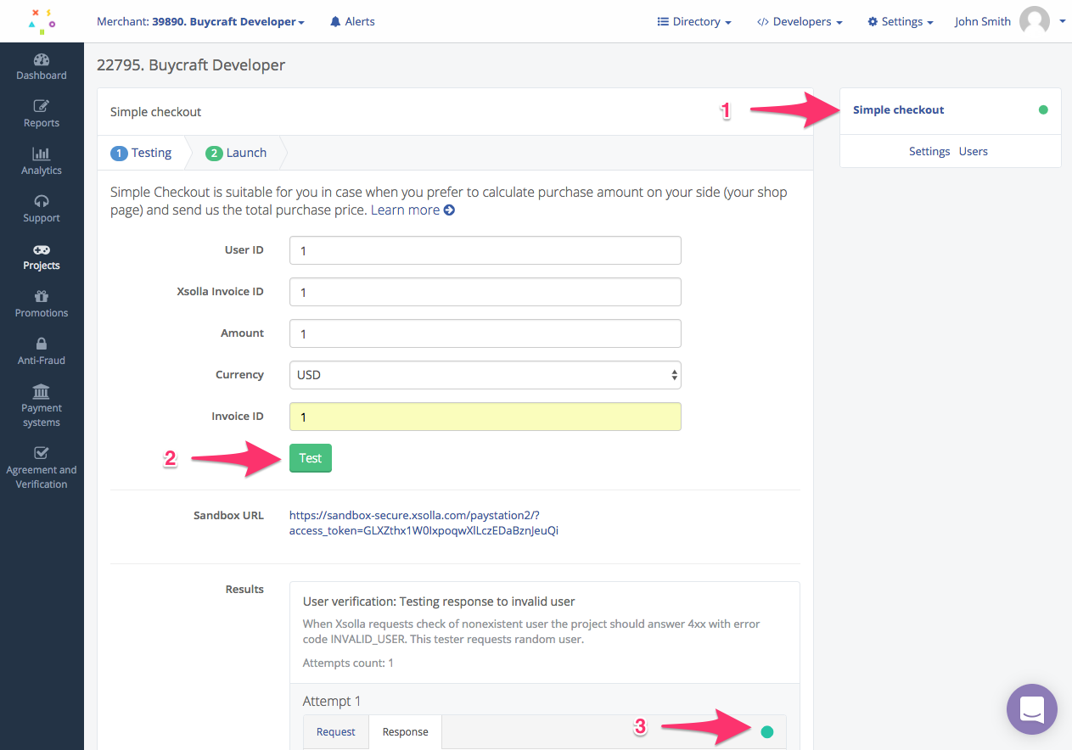Screen dimensions: 1072x750
Task: Expand the Settings menu in header
Action: pos(901,21)
